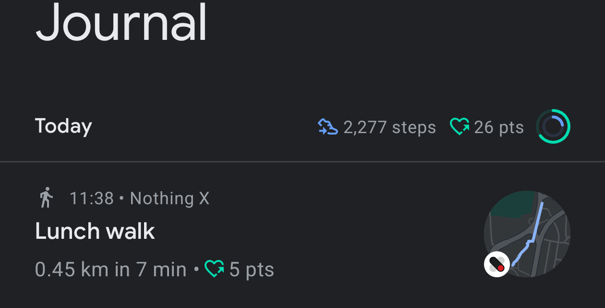Click the Journal page title
The height and width of the screenshot is (308, 605).
pyautogui.click(x=121, y=23)
